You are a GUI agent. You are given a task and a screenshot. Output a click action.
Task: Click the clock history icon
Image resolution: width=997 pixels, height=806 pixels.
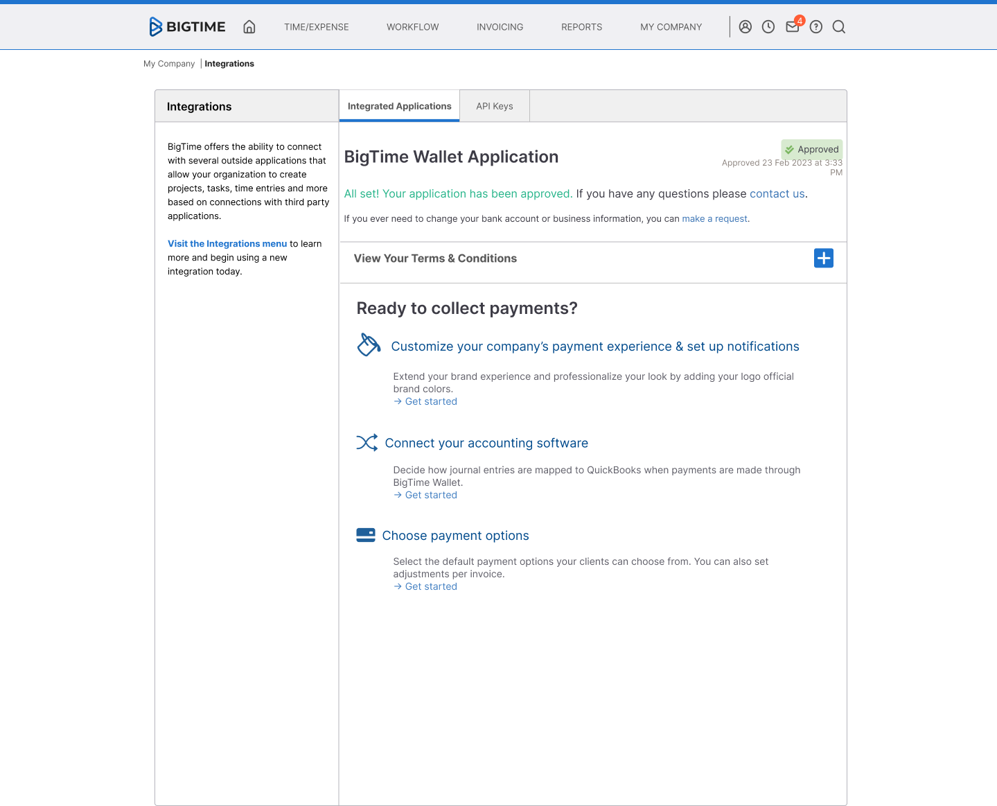coord(768,26)
